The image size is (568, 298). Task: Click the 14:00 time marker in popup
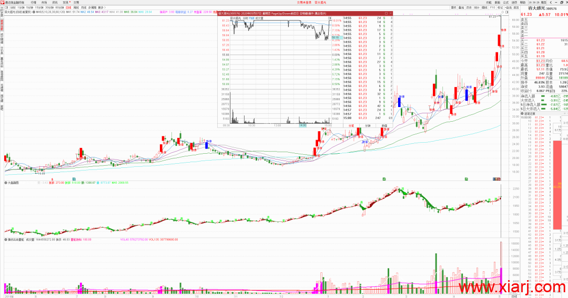tap(302, 125)
